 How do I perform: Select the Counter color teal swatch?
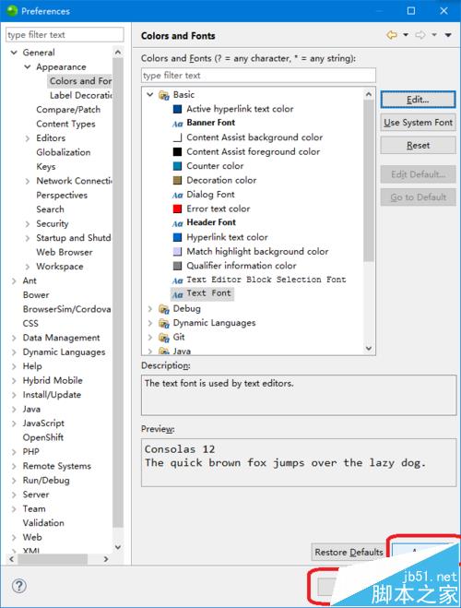click(177, 166)
